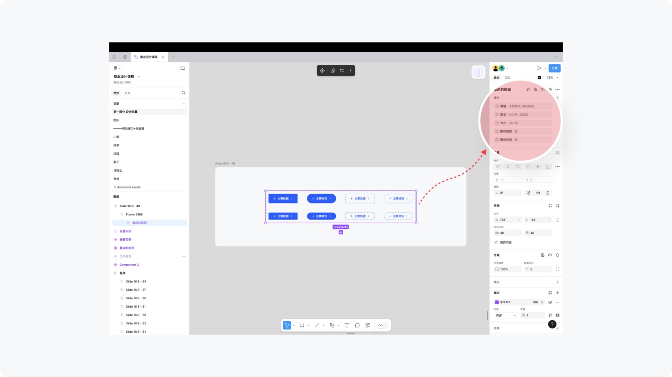Screen dimensions: 672x377
Task: Open the 75% zoom dropdown
Action: tap(552, 78)
